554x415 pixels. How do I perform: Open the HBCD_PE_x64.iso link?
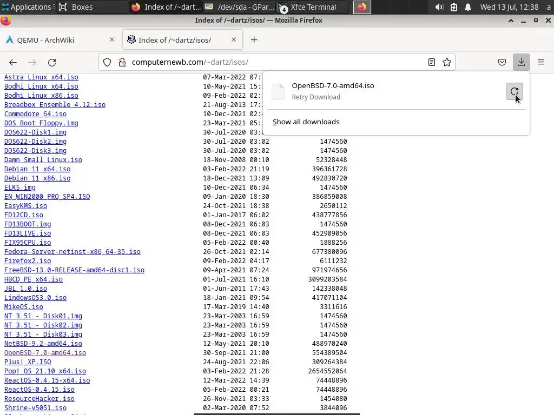click(34, 279)
